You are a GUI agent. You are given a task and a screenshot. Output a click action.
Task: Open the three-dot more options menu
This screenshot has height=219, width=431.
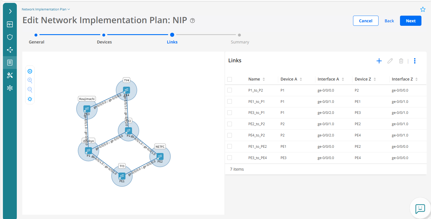point(415,61)
